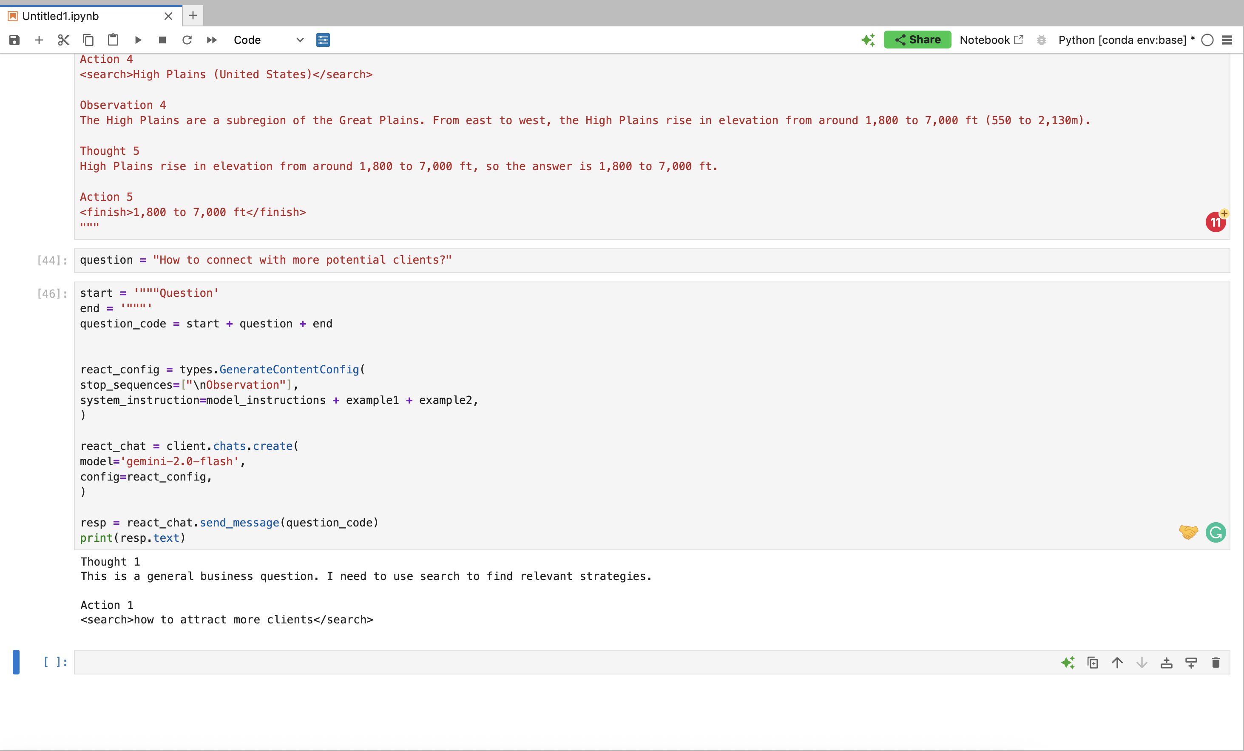This screenshot has height=751, width=1244.
Task: Click the send_message call in code
Action: [239, 523]
